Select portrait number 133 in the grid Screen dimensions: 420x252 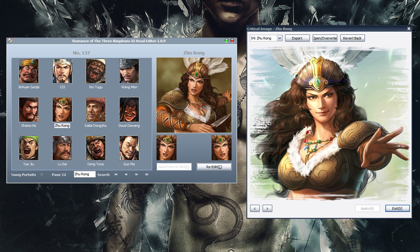click(x=62, y=71)
